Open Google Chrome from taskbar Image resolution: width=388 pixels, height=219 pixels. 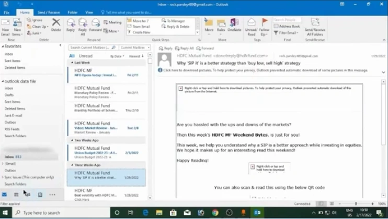click(x=215, y=213)
